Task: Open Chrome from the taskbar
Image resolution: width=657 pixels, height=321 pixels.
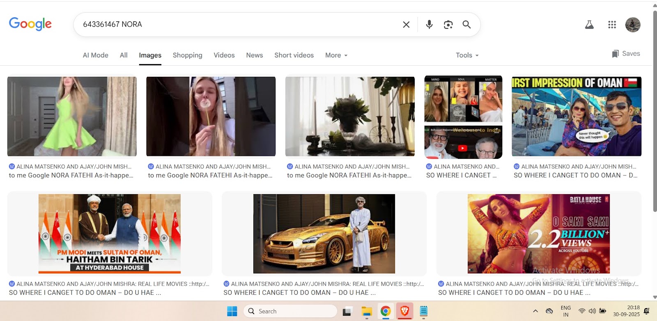Action: click(x=385, y=312)
